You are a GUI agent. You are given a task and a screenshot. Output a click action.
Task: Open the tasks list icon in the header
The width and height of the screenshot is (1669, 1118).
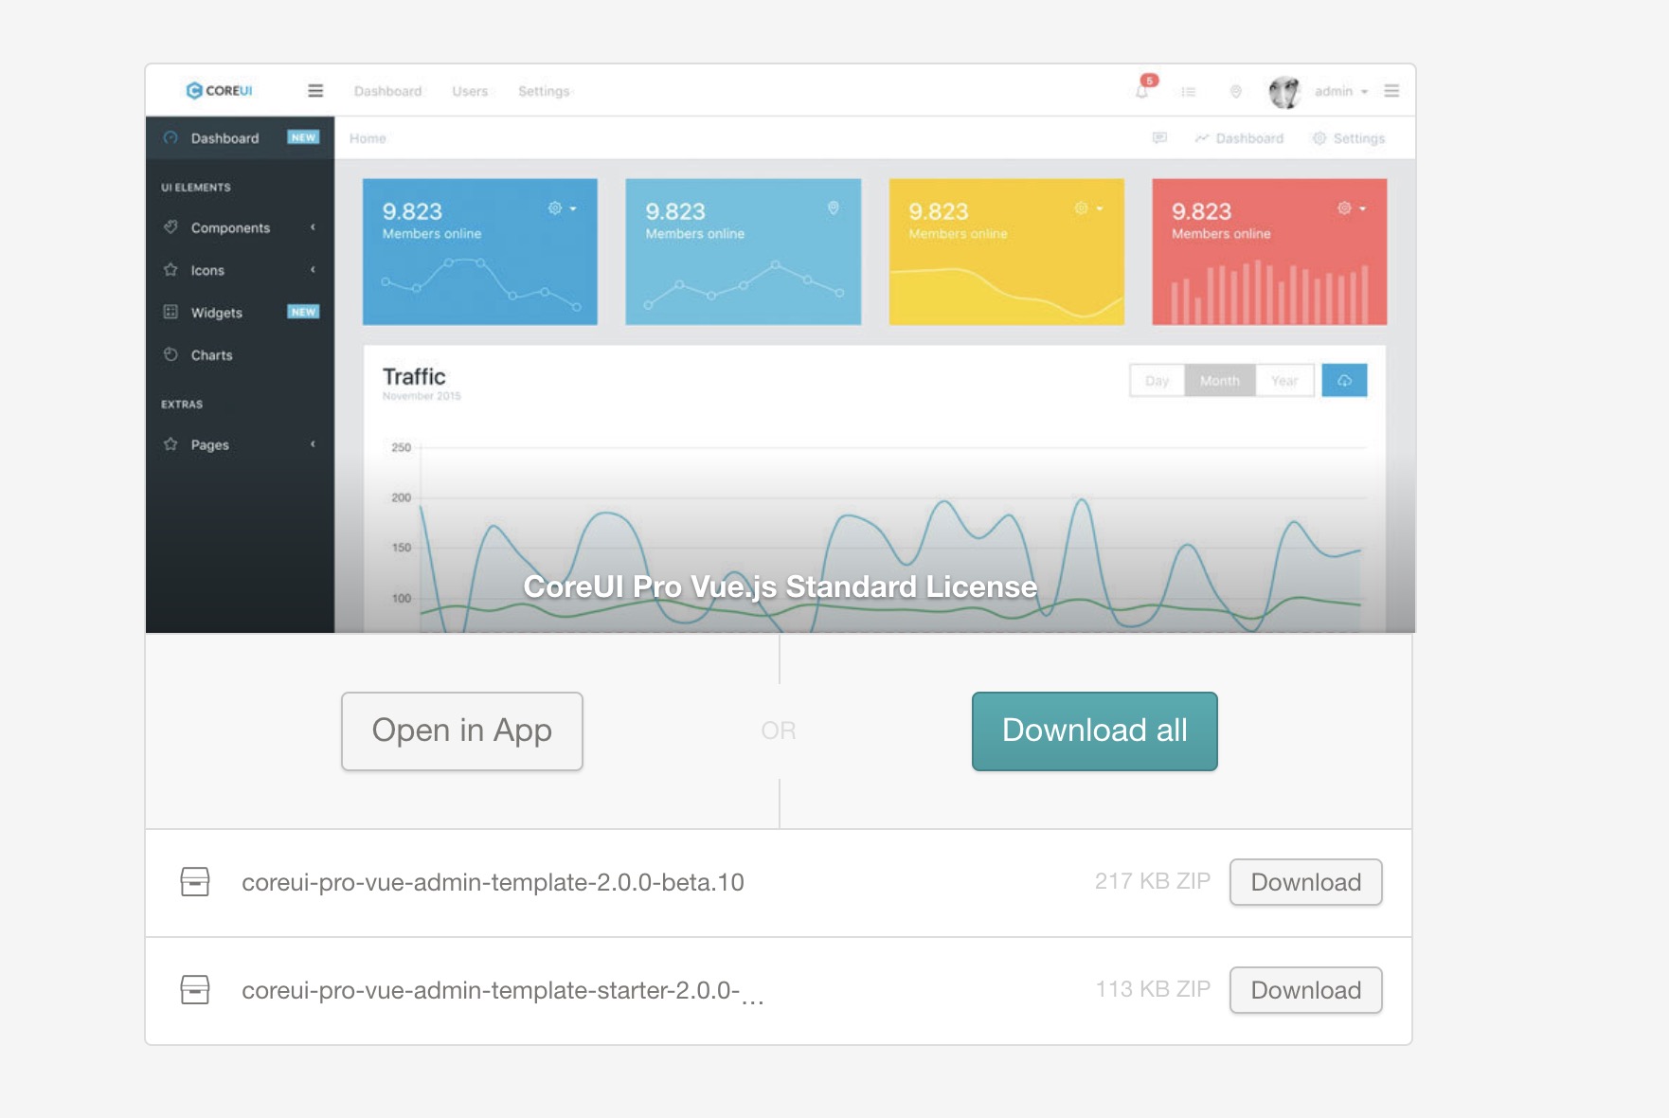coord(1188,92)
